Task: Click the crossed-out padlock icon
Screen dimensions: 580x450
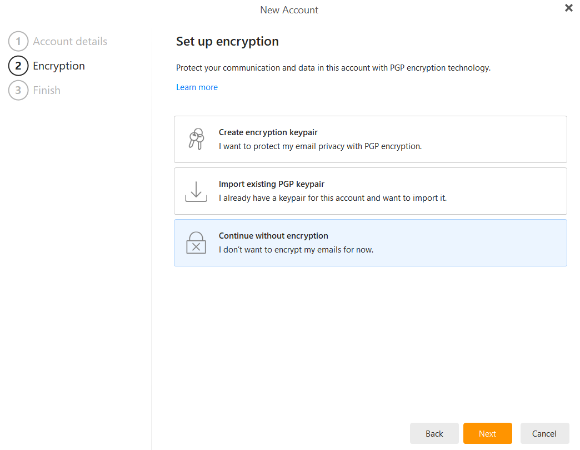Action: pos(196,243)
